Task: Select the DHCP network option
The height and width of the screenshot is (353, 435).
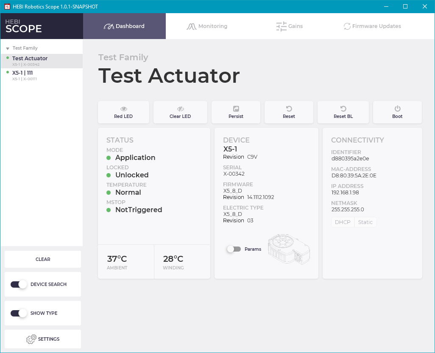Action: (x=343, y=222)
